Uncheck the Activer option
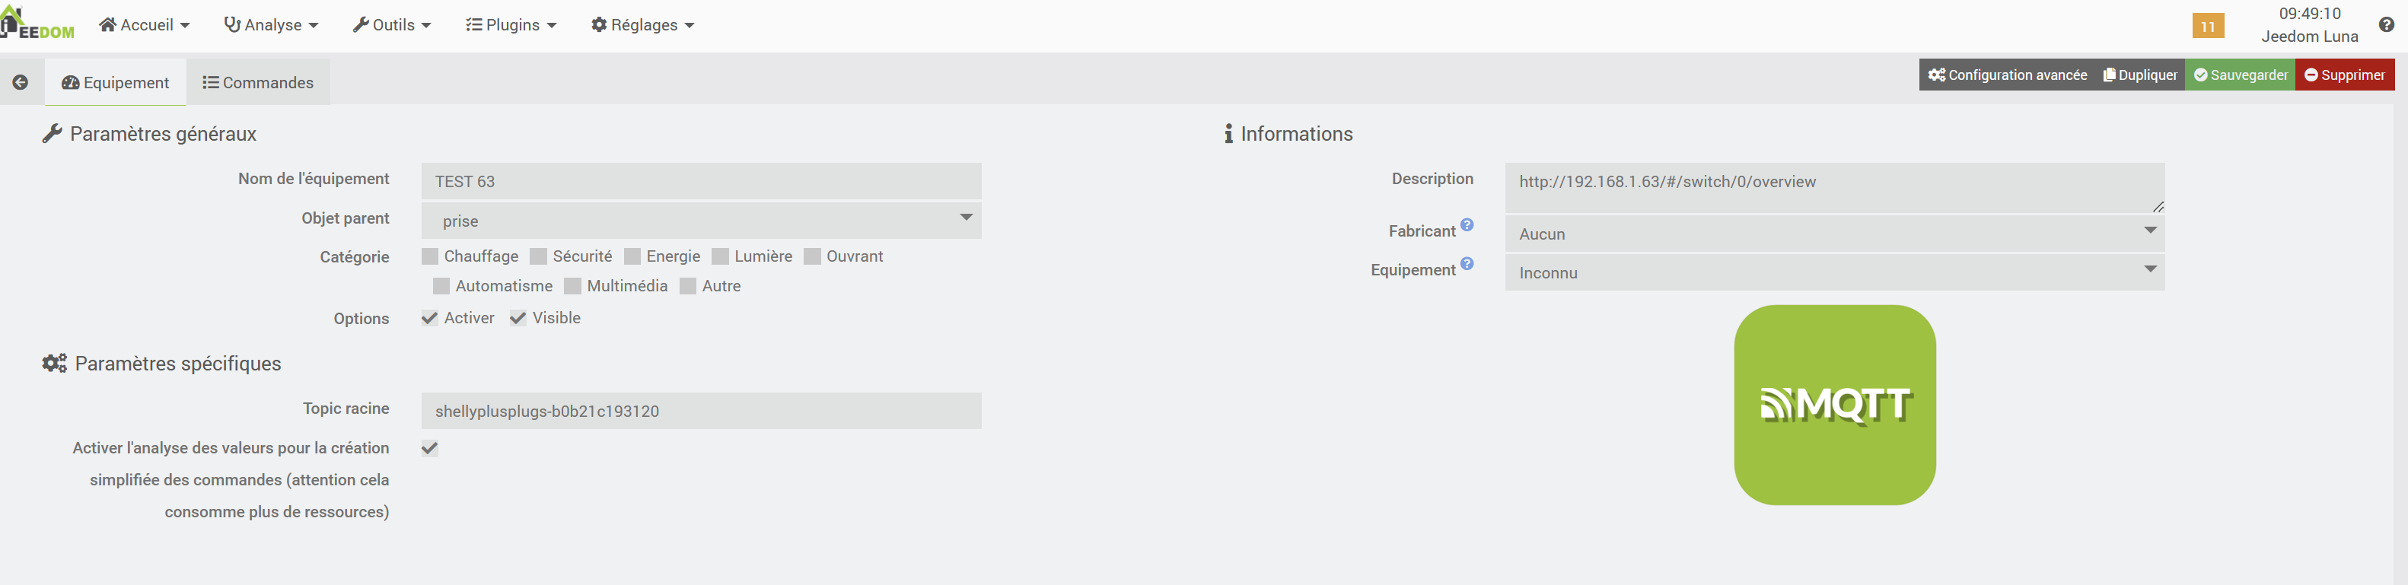 [x=430, y=318]
